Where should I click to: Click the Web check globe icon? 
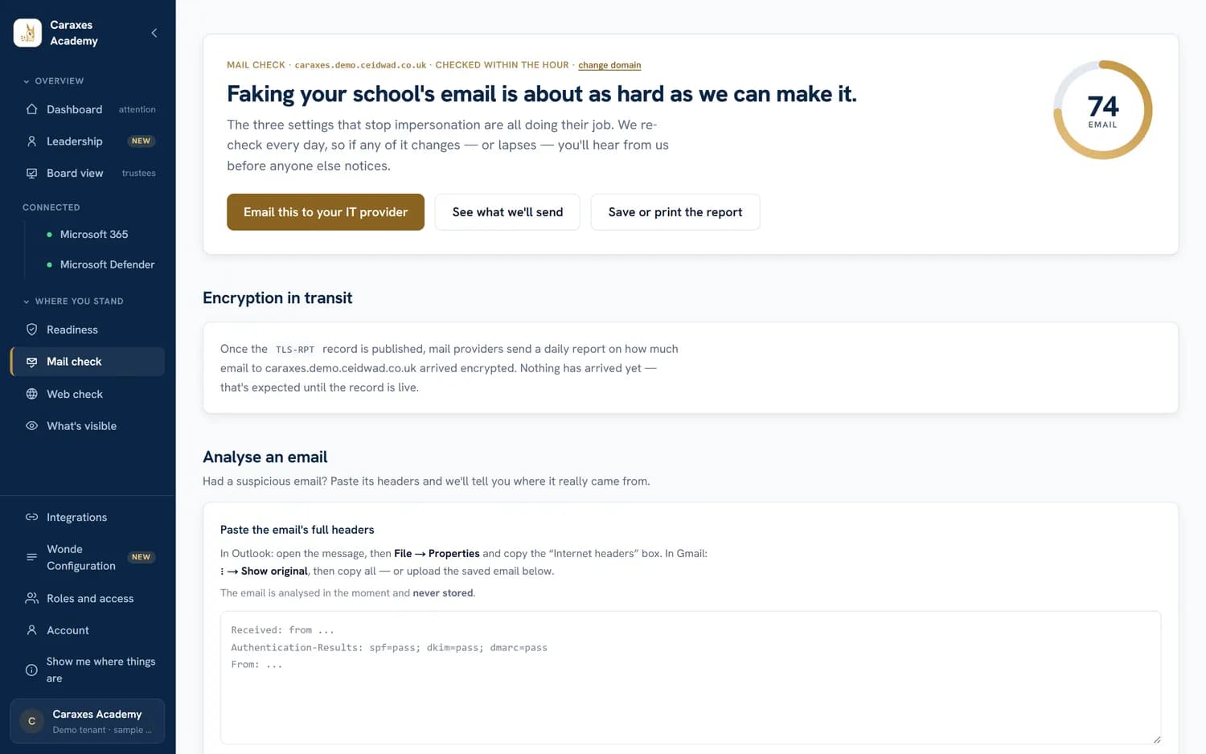[x=32, y=394]
